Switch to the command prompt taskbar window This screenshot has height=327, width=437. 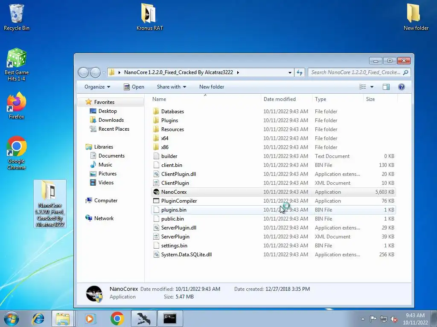click(x=170, y=318)
